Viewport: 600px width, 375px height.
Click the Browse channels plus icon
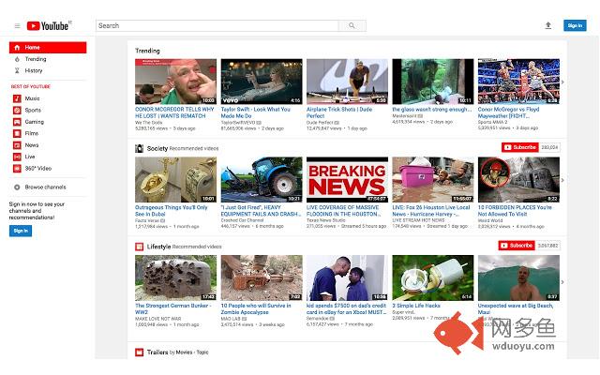17,187
